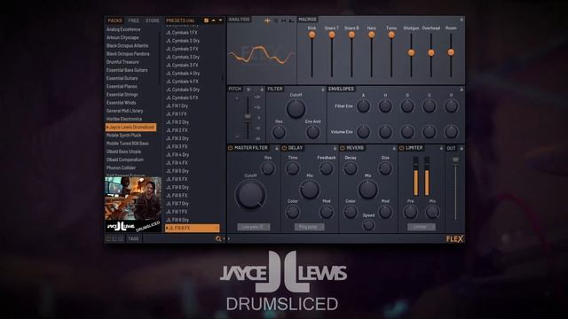Go to next preset with down arrow
This screenshot has width=568, height=319.
point(220,20)
